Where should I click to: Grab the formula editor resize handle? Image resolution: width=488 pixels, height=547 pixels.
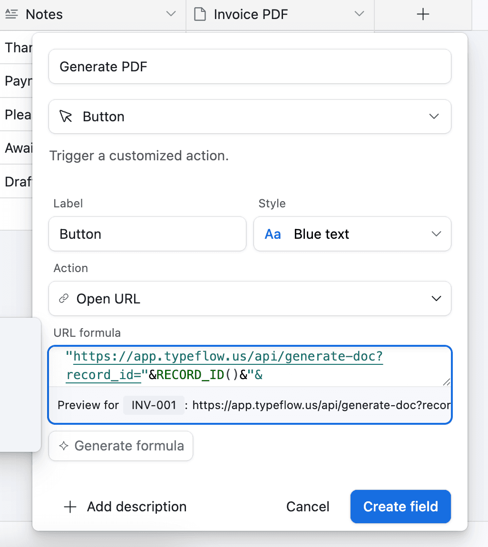point(446,382)
